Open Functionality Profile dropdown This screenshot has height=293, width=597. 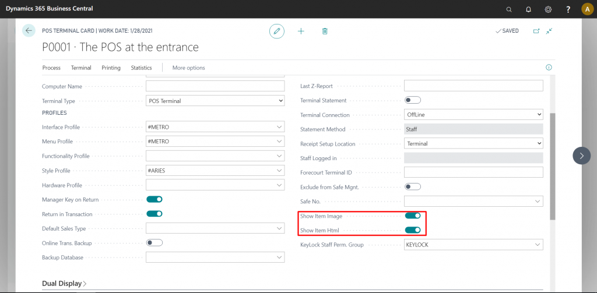pyautogui.click(x=279, y=156)
